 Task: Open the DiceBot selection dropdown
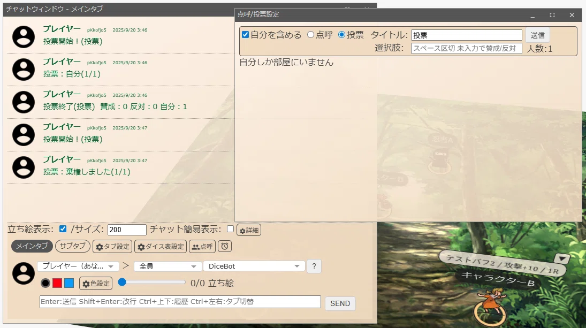(x=254, y=266)
